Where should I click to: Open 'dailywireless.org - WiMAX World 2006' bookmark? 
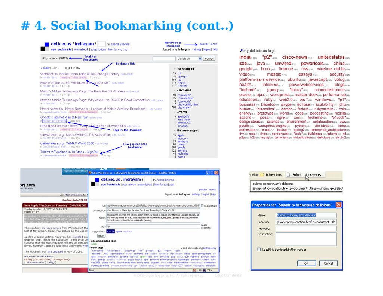tap(67, 143)
